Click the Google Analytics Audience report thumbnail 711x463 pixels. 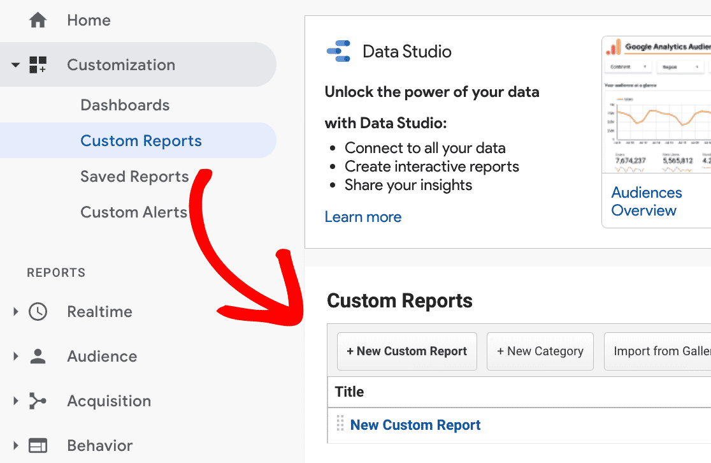pyautogui.click(x=657, y=105)
